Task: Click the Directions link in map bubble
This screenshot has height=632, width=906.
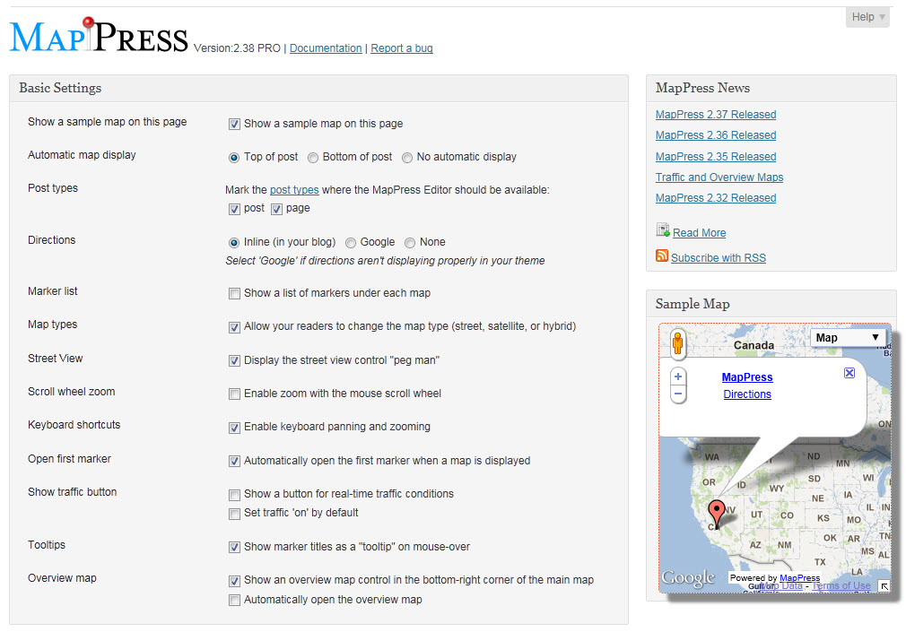Action: tap(747, 394)
